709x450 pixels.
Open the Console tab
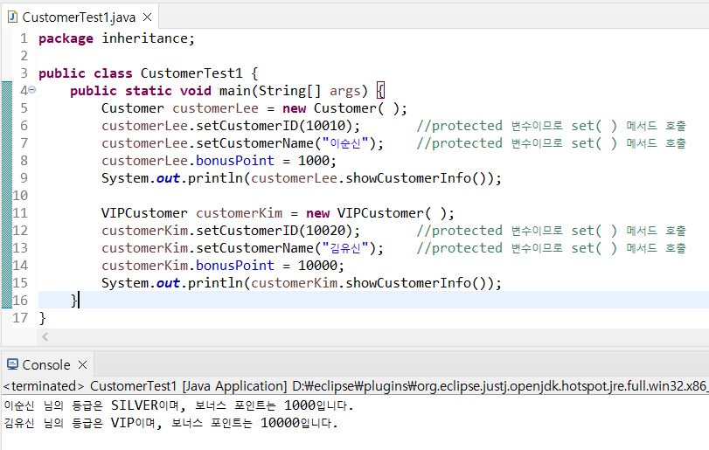tap(46, 364)
